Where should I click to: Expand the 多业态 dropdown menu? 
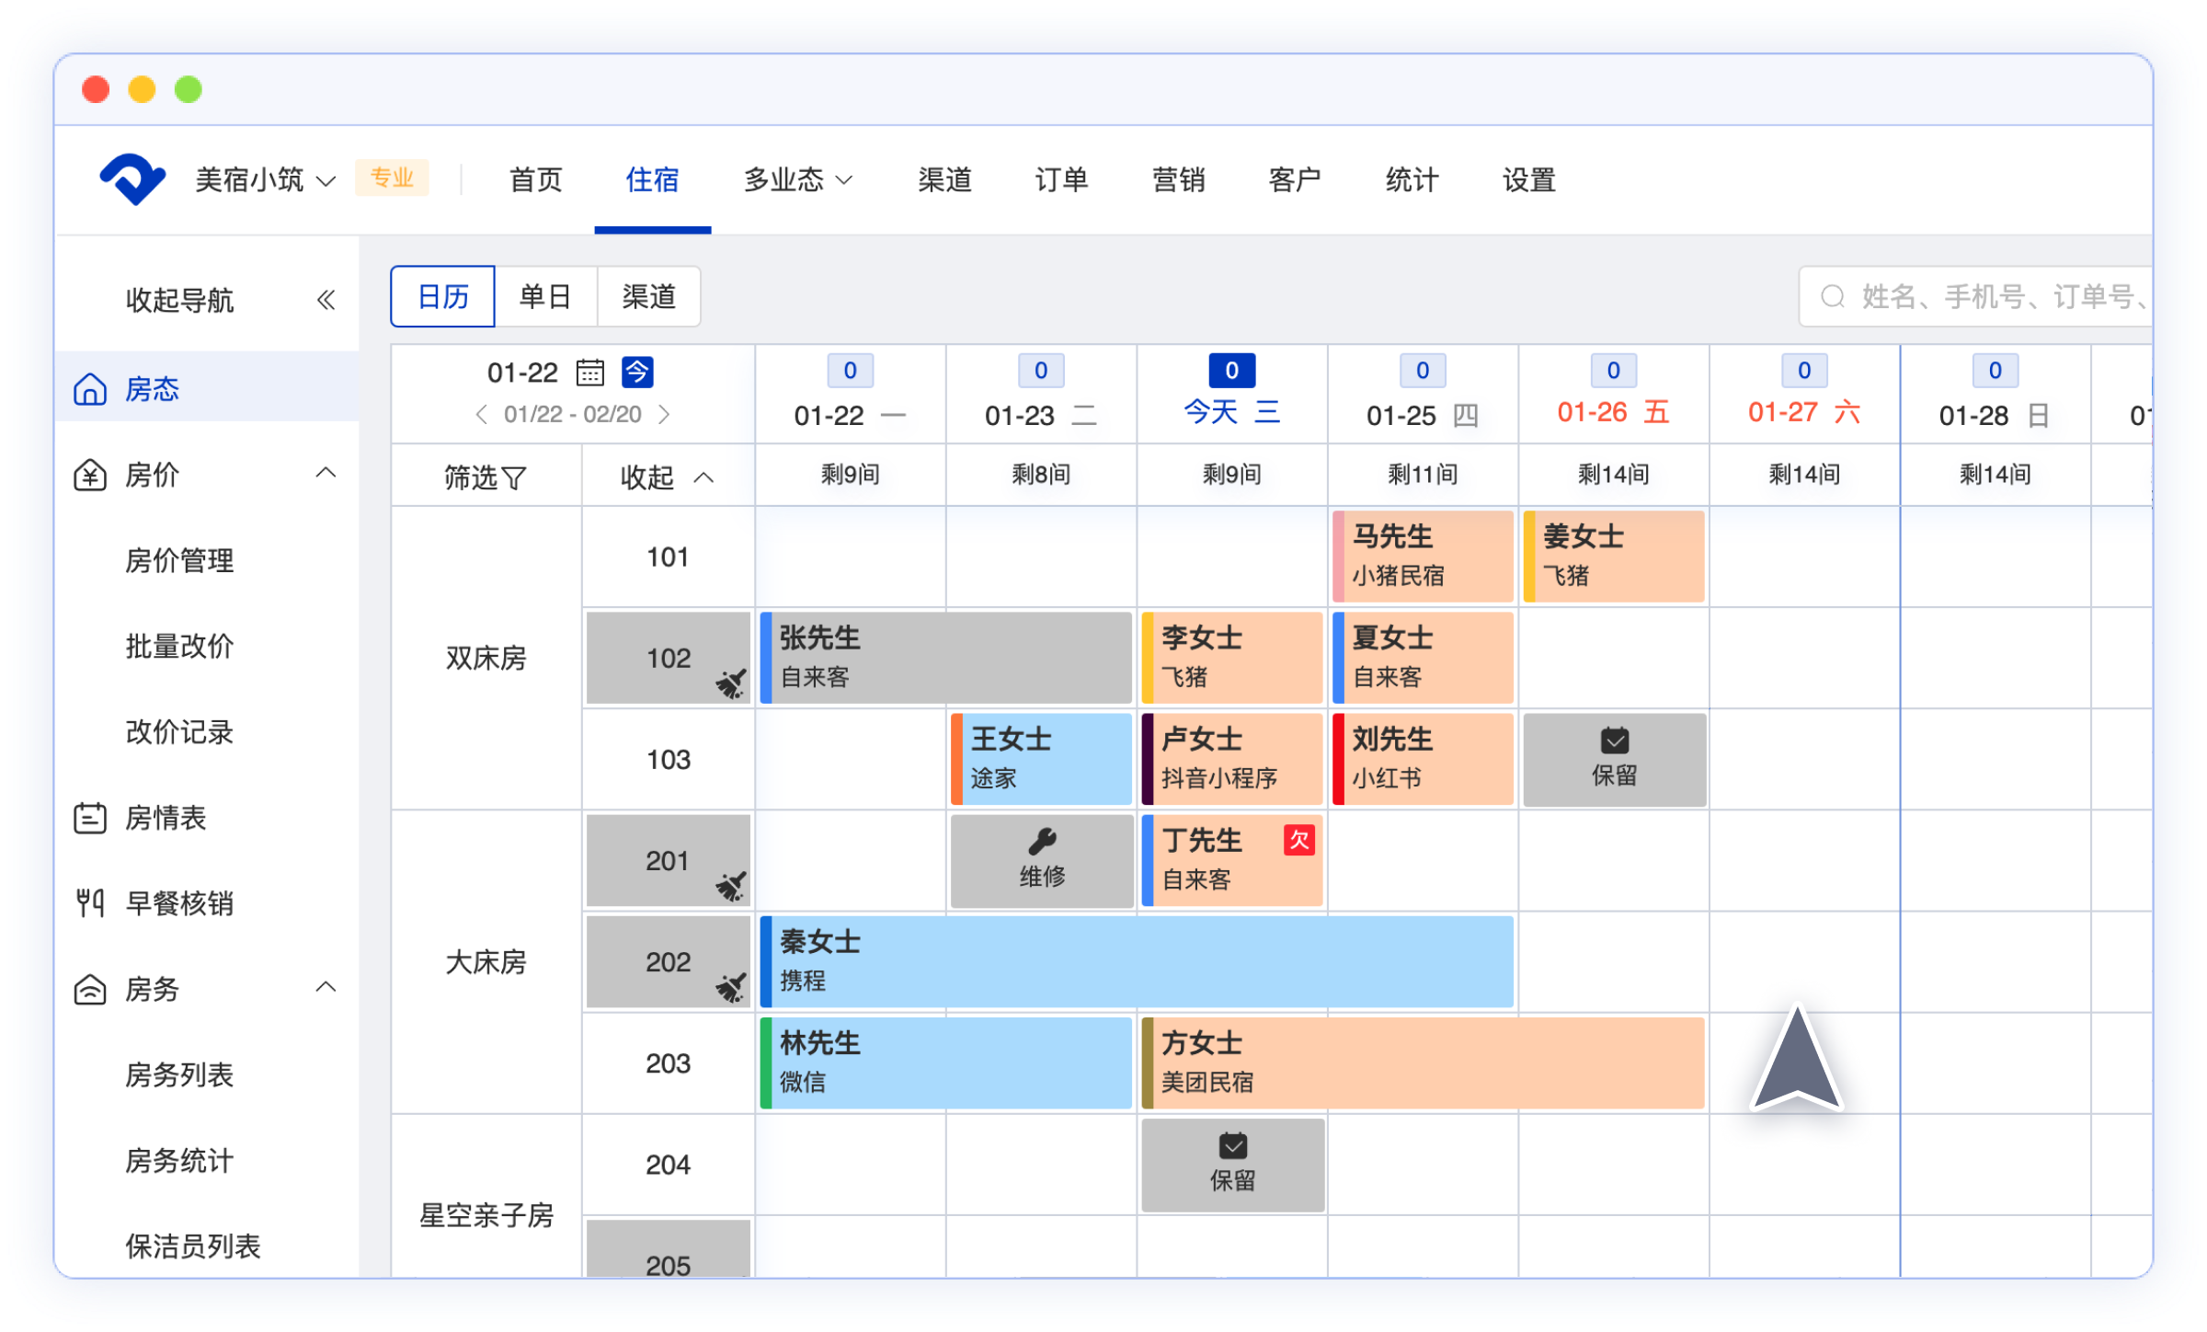[797, 179]
